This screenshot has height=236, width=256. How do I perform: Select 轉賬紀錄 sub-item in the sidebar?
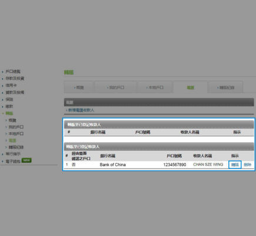16,147
